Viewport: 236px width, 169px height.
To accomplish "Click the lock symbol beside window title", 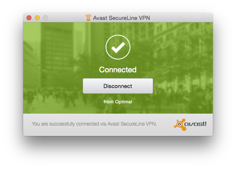I will 88,19.
